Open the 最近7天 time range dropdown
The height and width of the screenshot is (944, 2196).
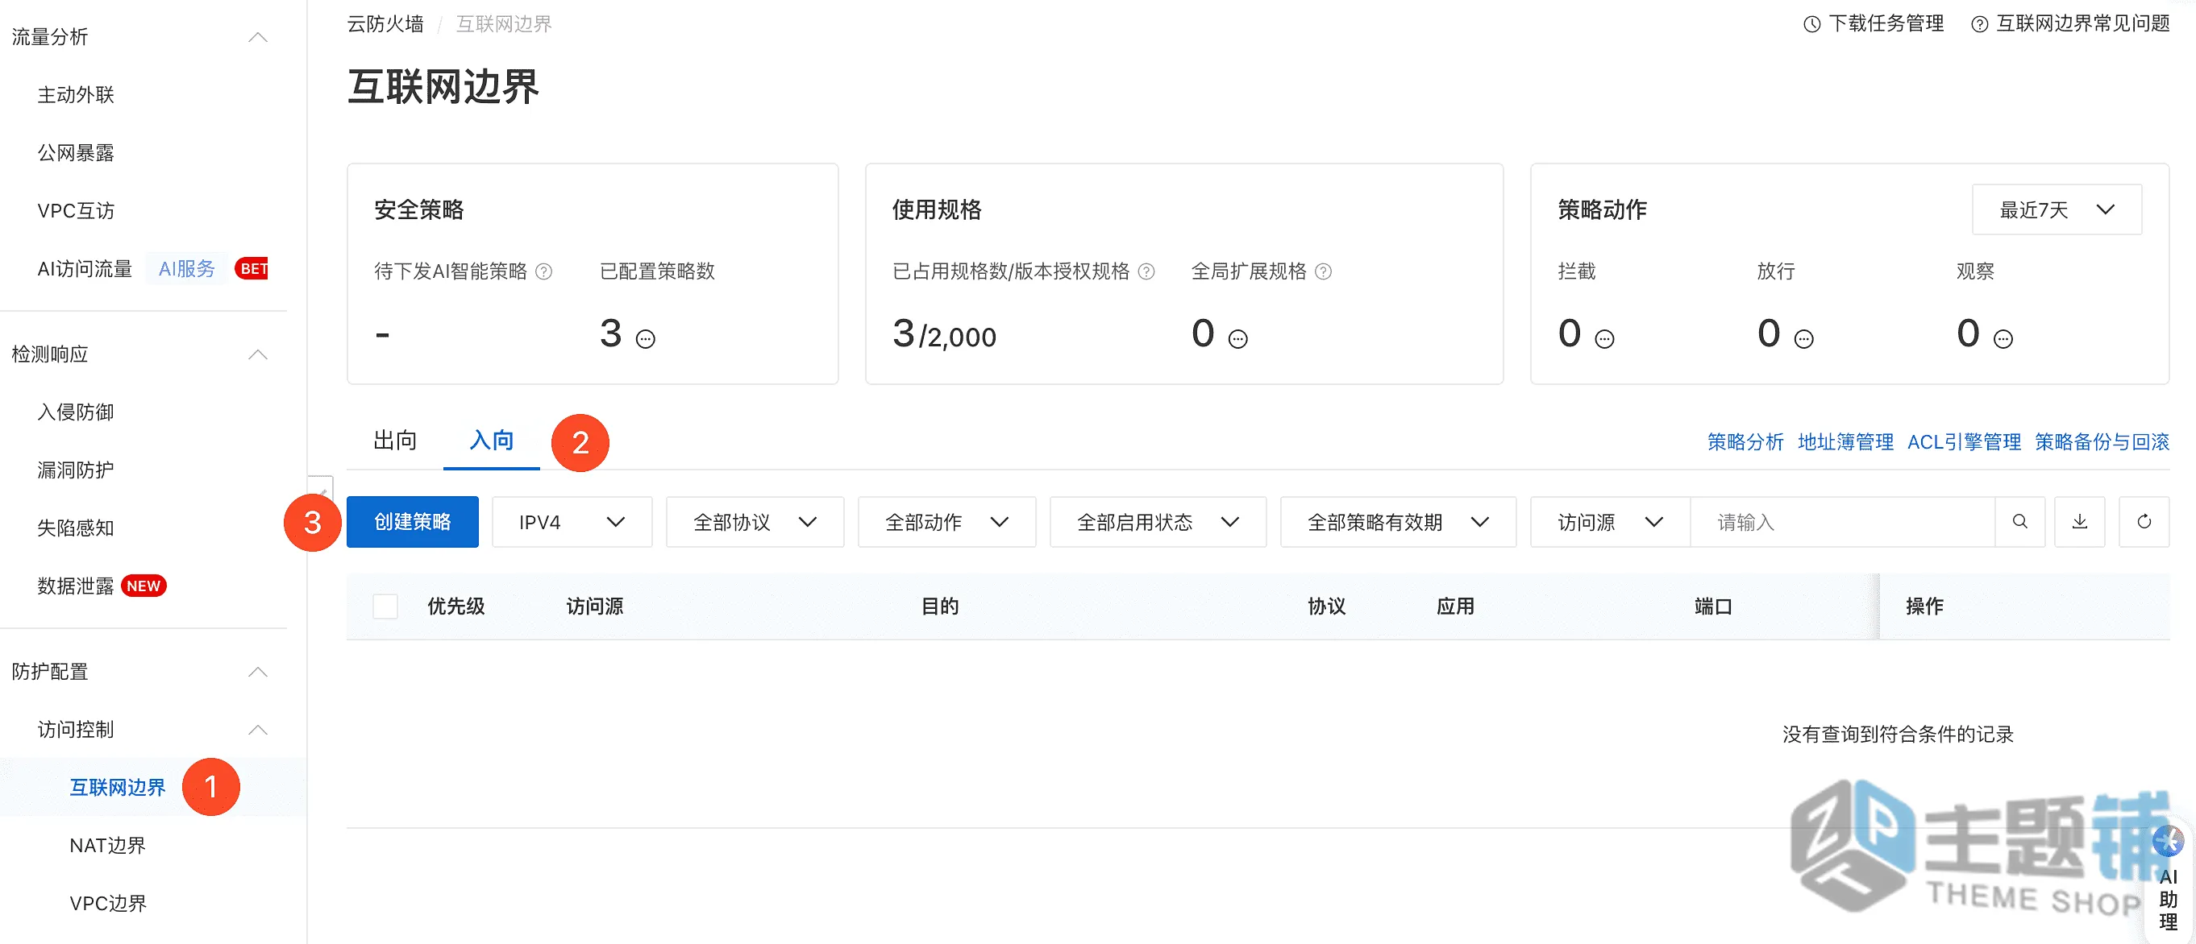click(x=2057, y=209)
